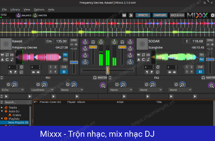
Task: Toggle third FX1 effect power button
Action: point(68,84)
